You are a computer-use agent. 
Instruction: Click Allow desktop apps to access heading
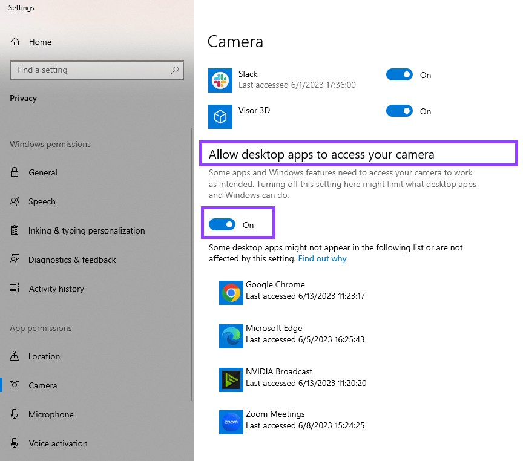point(321,155)
